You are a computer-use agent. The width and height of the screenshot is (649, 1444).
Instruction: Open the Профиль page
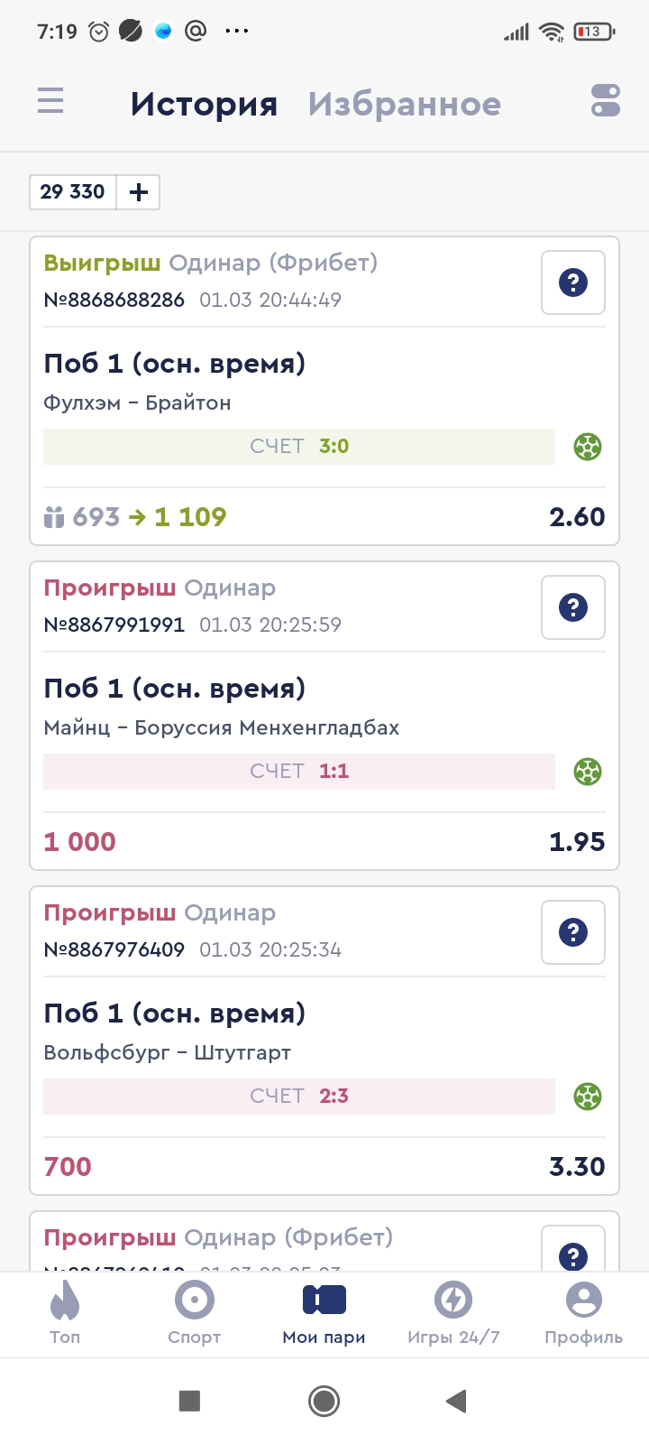583,1313
